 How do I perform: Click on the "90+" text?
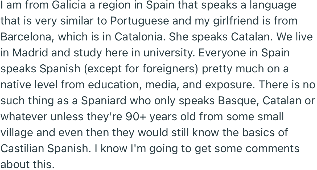(136, 117)
